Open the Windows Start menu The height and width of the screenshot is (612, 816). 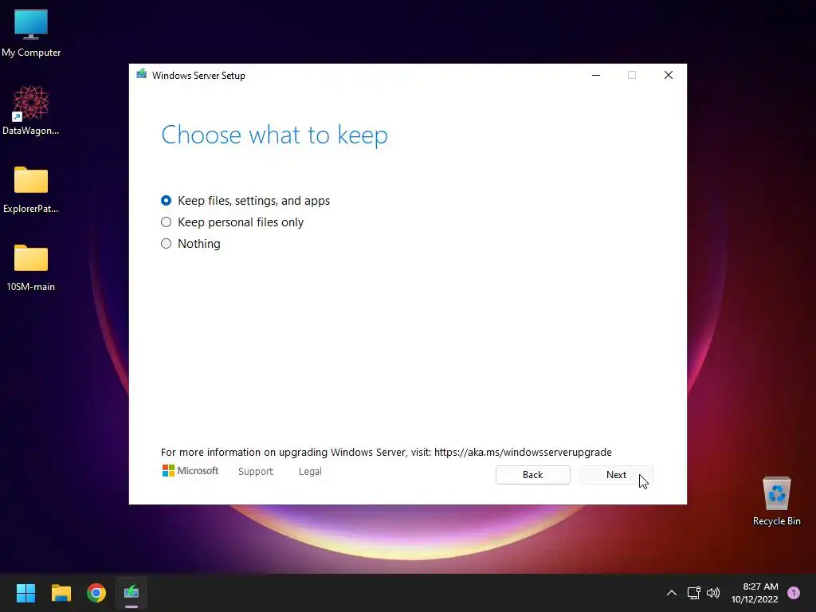tap(25, 593)
